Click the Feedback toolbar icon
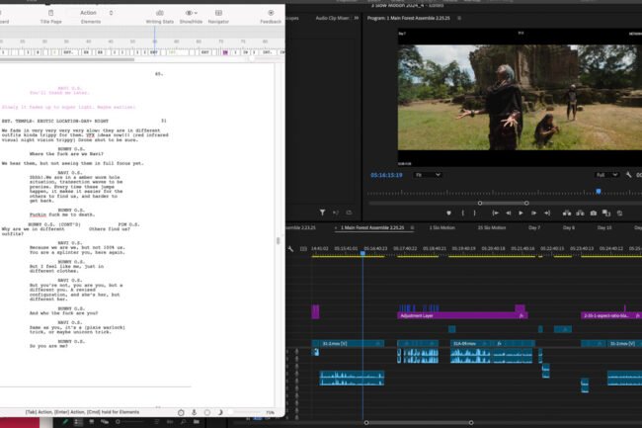This screenshot has height=428, width=642. [270, 14]
